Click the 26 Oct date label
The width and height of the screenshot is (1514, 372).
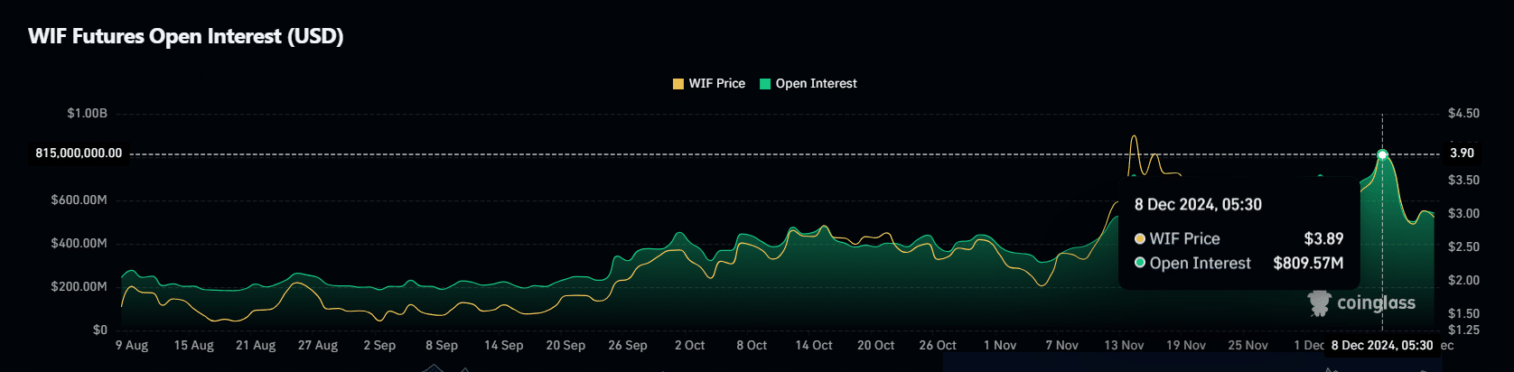click(x=938, y=345)
